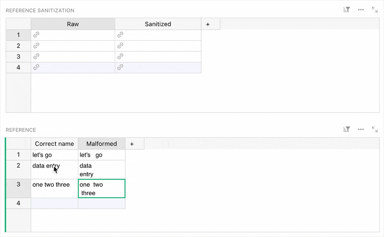Click link icon in Raw row 1
This screenshot has height=237, width=384.
pyautogui.click(x=36, y=35)
